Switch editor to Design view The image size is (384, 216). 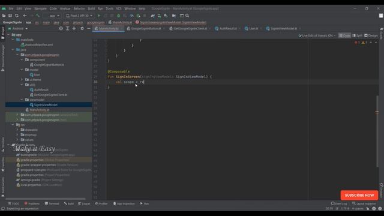tap(371, 35)
